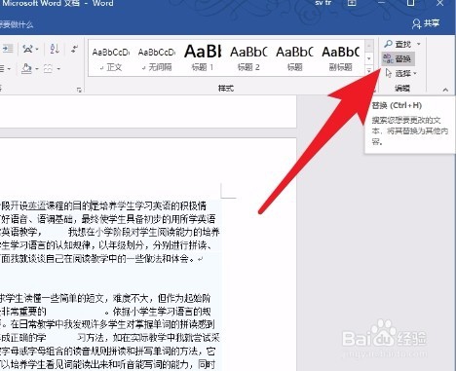Click the 查找 (Find) button
Screen dimensions: 456x371
point(398,44)
